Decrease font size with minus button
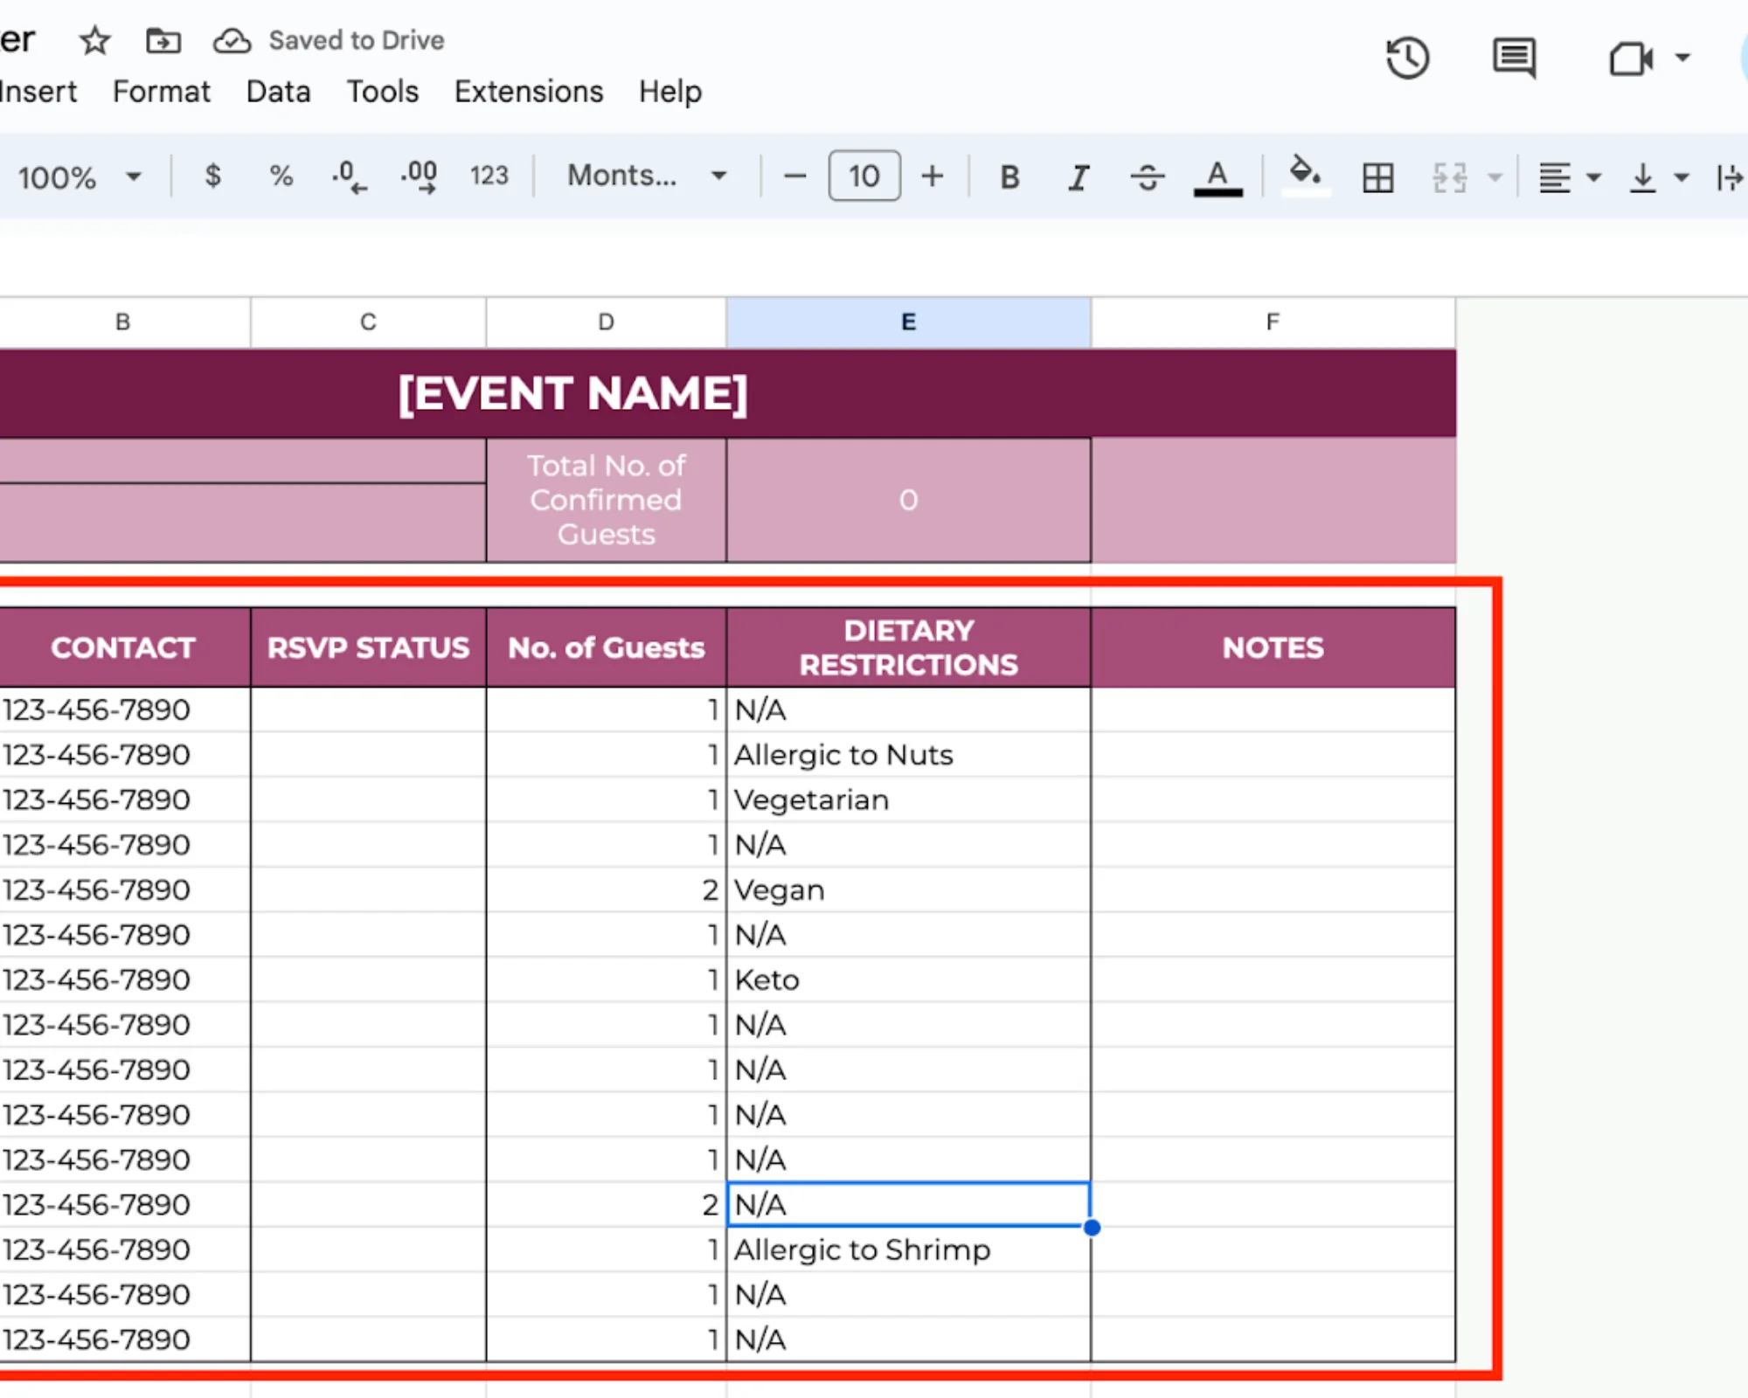 (x=794, y=176)
